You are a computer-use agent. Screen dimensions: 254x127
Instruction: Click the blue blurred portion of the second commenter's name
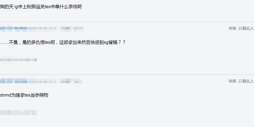[14, 29]
